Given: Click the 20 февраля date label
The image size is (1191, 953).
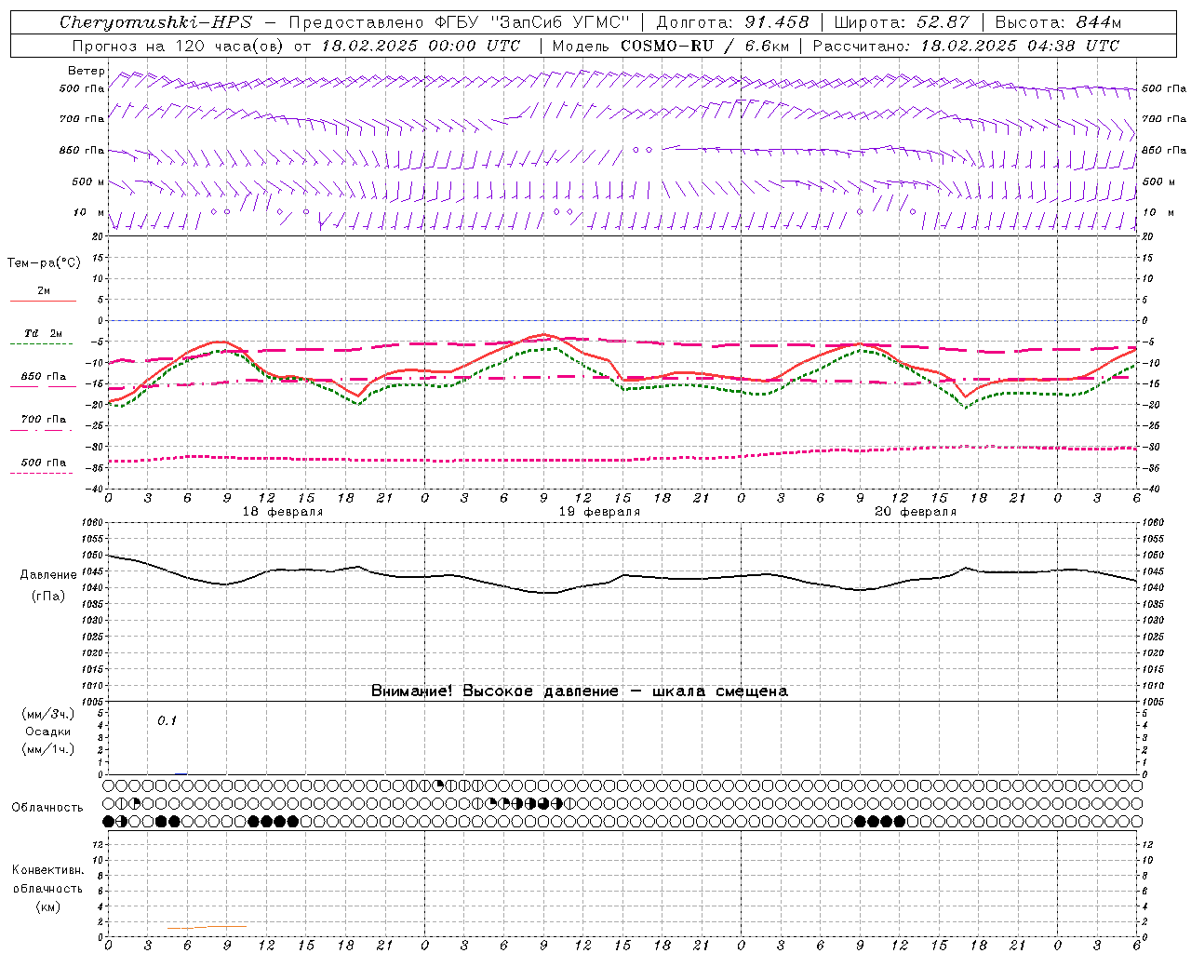Looking at the screenshot, I should (x=916, y=512).
